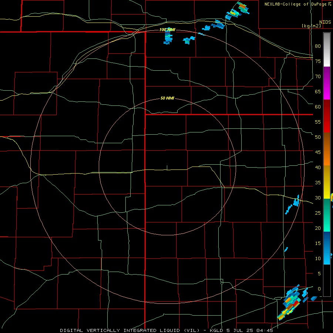Click the 40 value on the color scale
Screen dimensions: 333x333
(318, 168)
